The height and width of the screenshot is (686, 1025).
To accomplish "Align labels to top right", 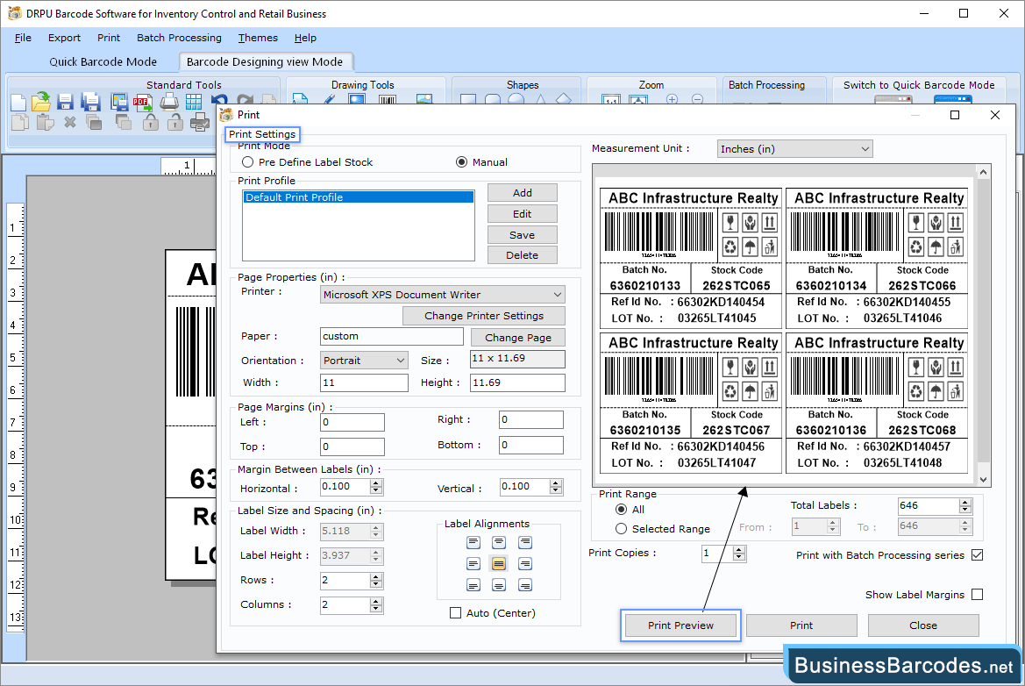I will [525, 542].
